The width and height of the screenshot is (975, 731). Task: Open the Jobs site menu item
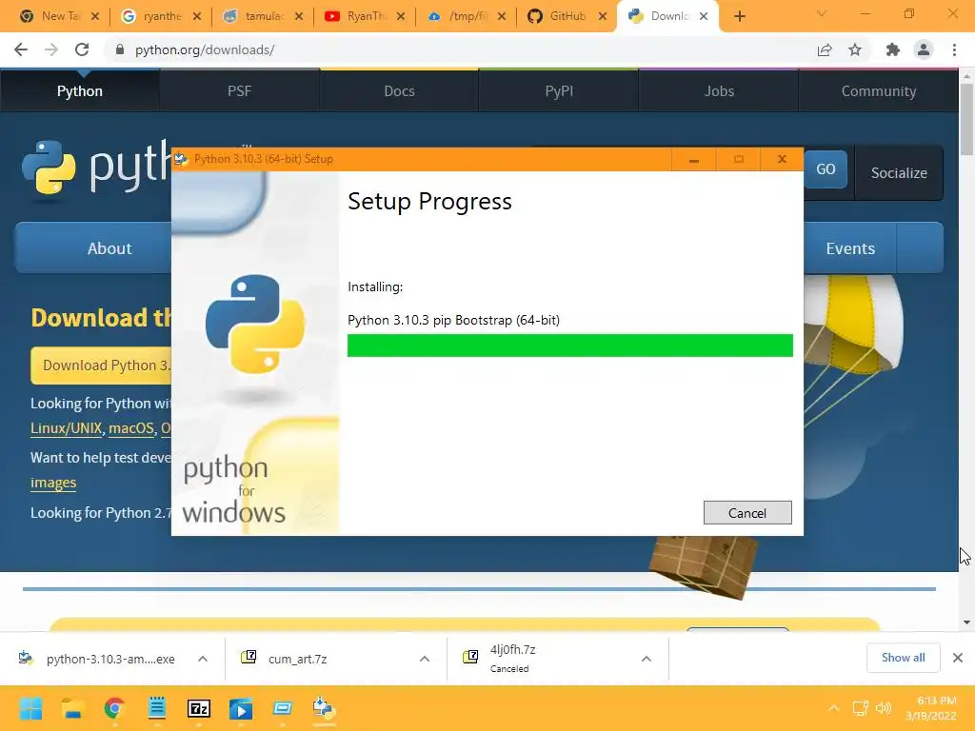point(719,90)
